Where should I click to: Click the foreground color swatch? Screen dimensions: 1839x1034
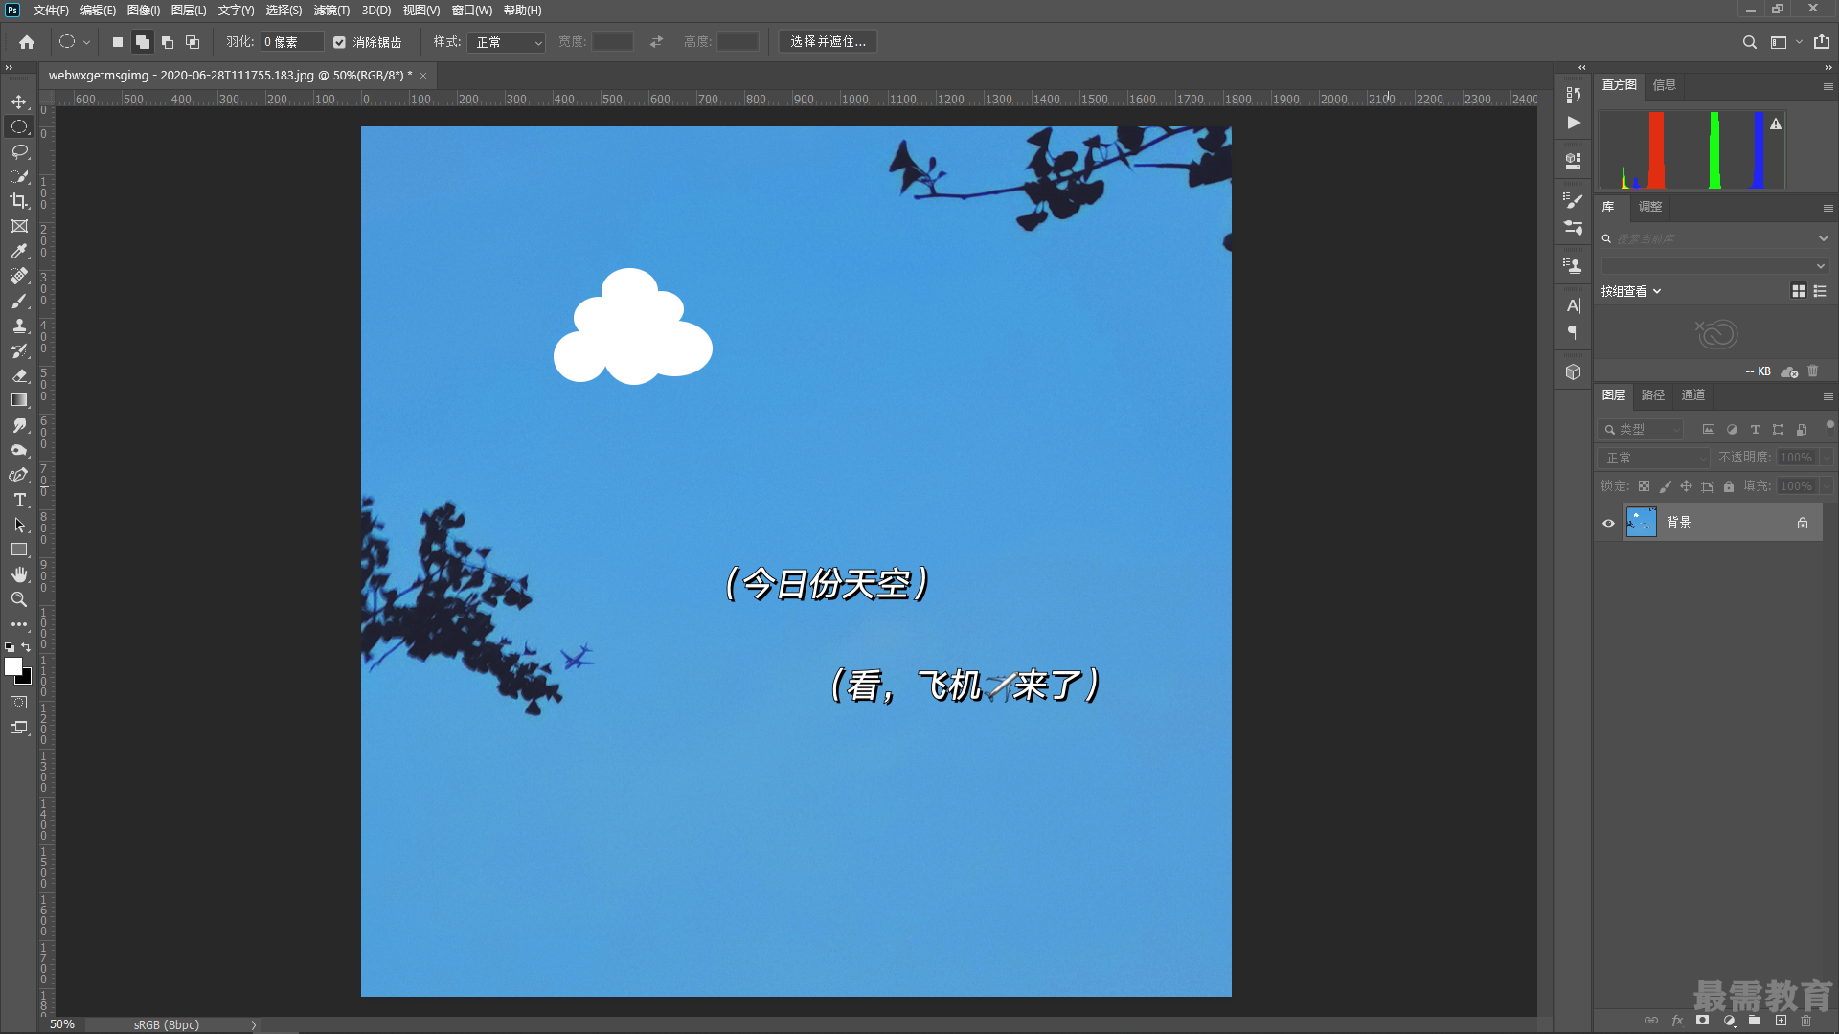click(x=12, y=666)
